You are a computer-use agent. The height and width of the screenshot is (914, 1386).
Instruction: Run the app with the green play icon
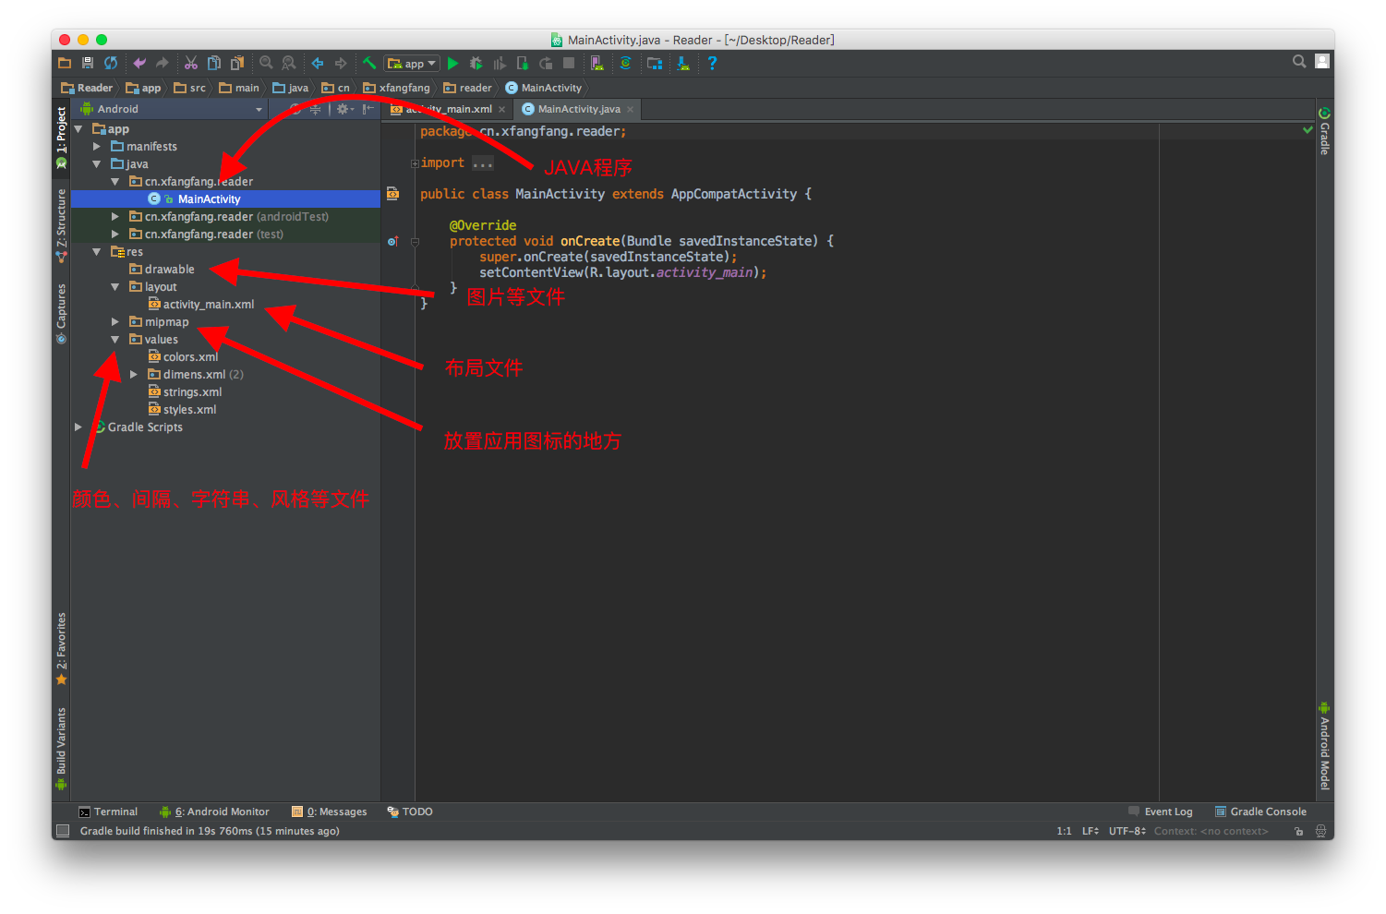[452, 63]
